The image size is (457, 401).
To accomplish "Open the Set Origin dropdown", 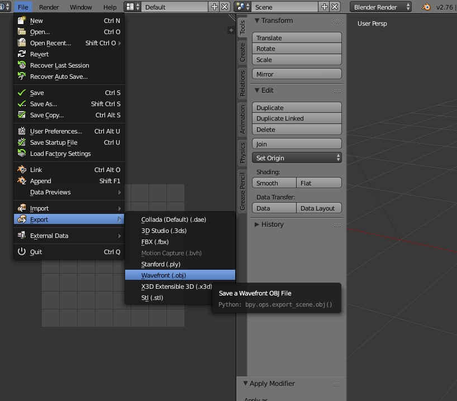I will [x=297, y=158].
